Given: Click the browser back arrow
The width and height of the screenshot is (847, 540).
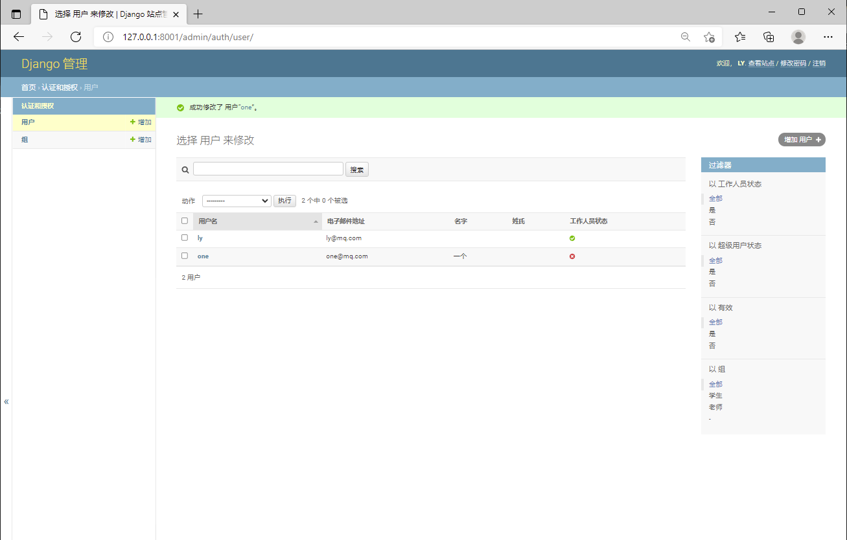Looking at the screenshot, I should (19, 37).
